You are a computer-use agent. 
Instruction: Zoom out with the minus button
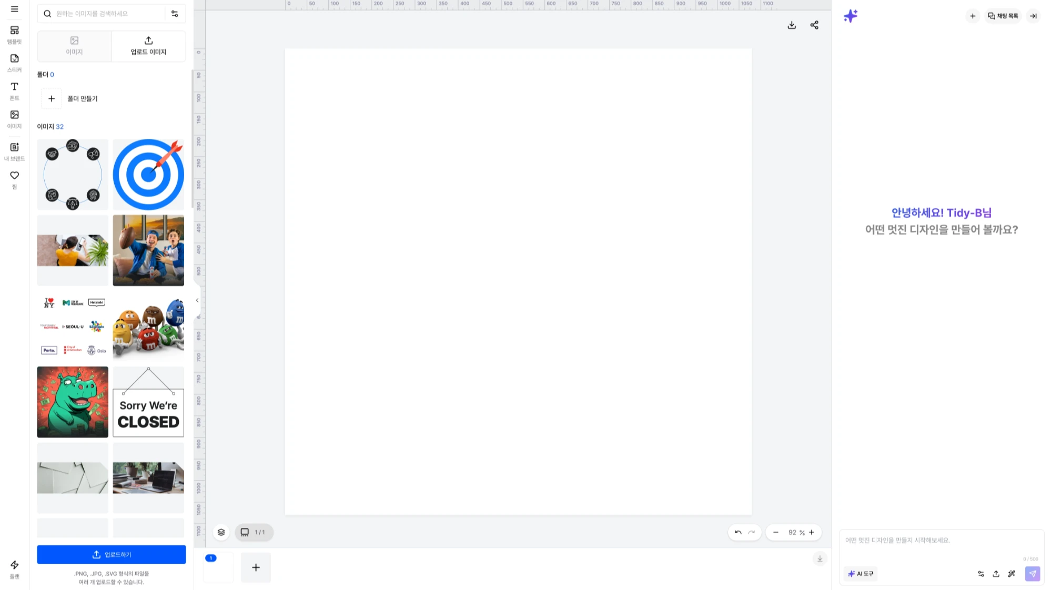click(x=775, y=532)
